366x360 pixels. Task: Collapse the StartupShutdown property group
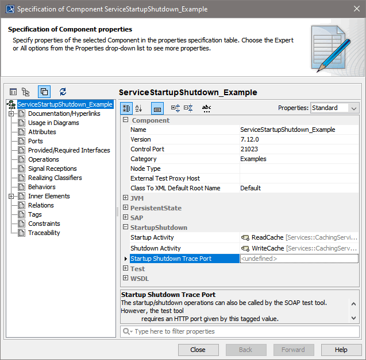click(x=125, y=228)
